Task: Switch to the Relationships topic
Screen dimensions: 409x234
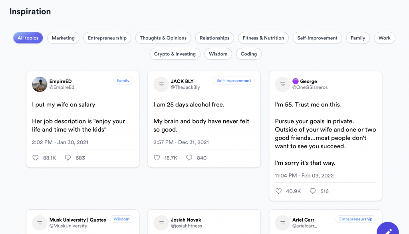Action: pyautogui.click(x=214, y=38)
